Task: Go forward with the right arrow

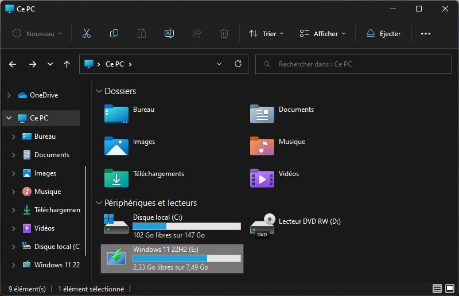Action: [33, 64]
